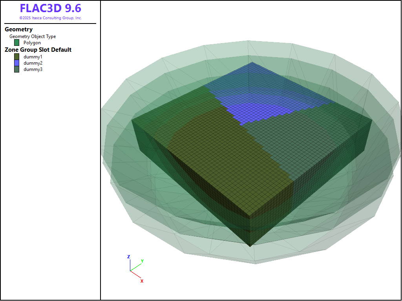Click the Itasca Consulting Group copyright text
Viewport: 402px width, 301px height.
click(x=50, y=18)
